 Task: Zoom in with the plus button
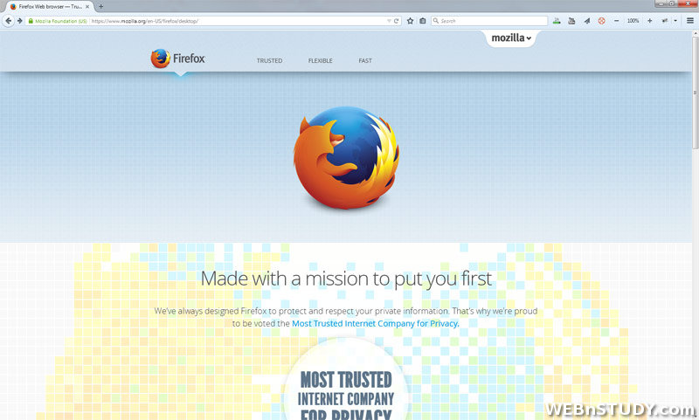pyautogui.click(x=649, y=21)
